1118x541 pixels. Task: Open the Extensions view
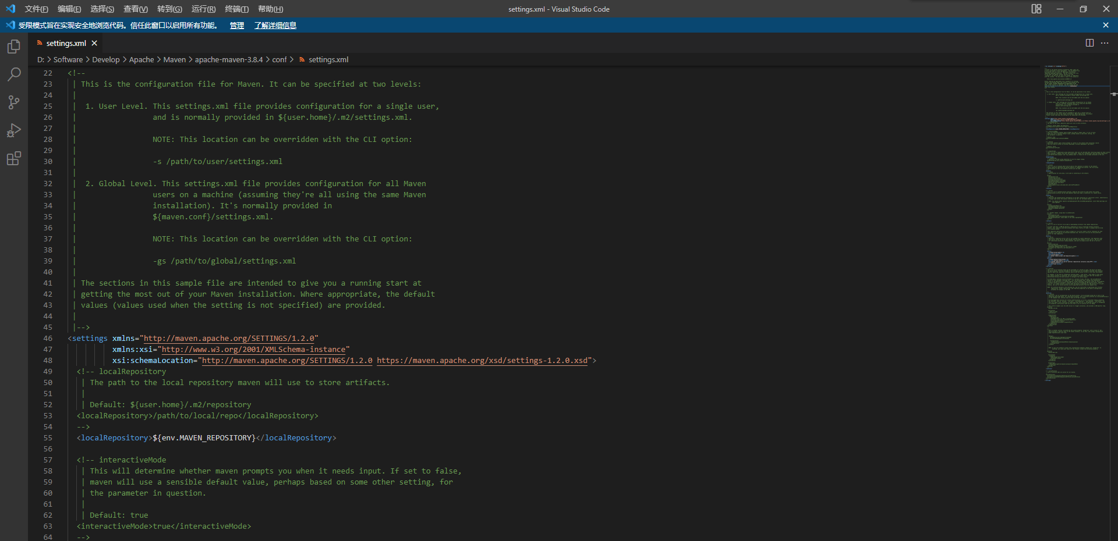[x=14, y=158]
